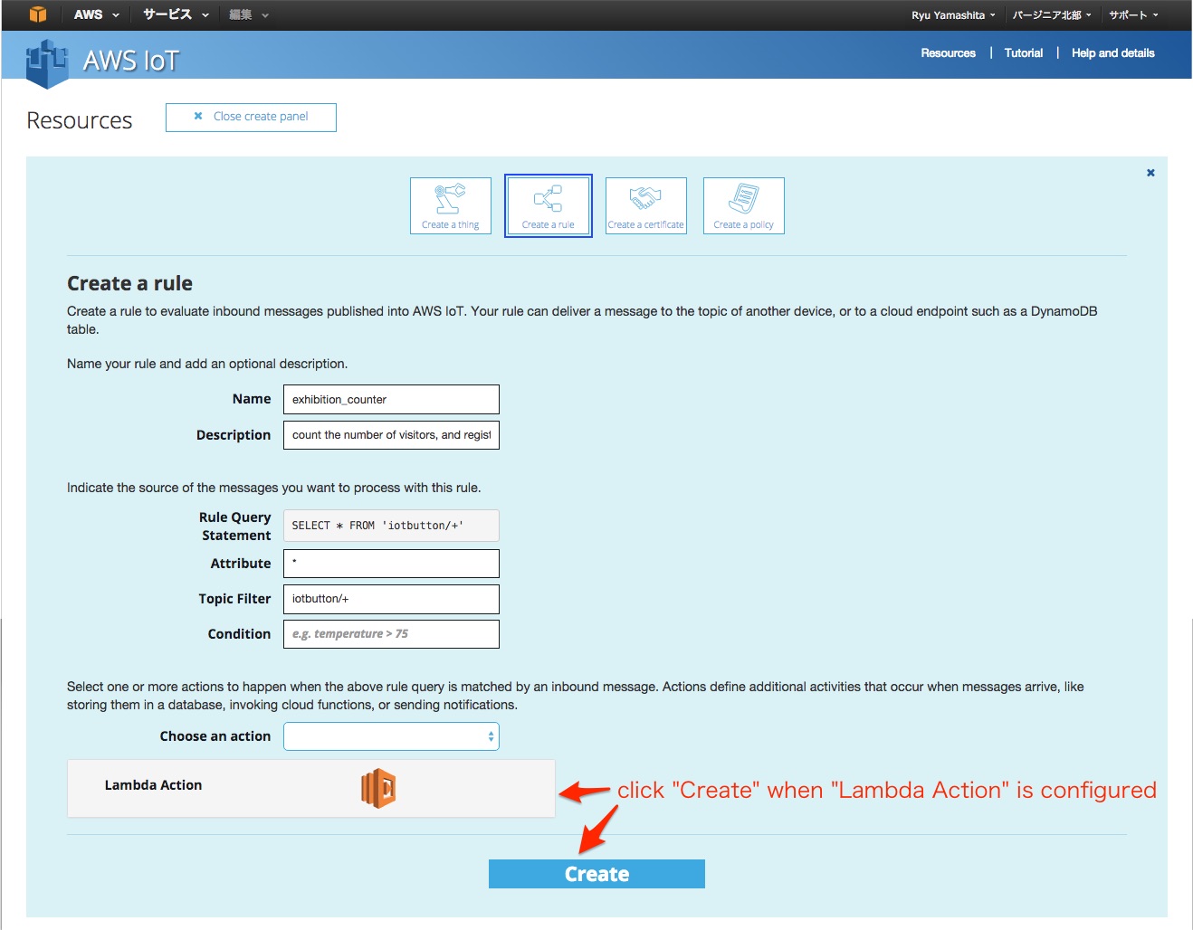Select Create a certificate icon
The width and height of the screenshot is (1193, 930).
pyautogui.click(x=646, y=205)
